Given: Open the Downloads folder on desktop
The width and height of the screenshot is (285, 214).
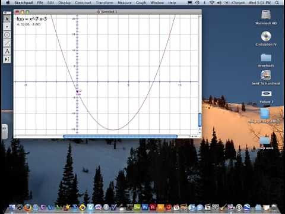Looking at the screenshot, I should click(x=266, y=60).
